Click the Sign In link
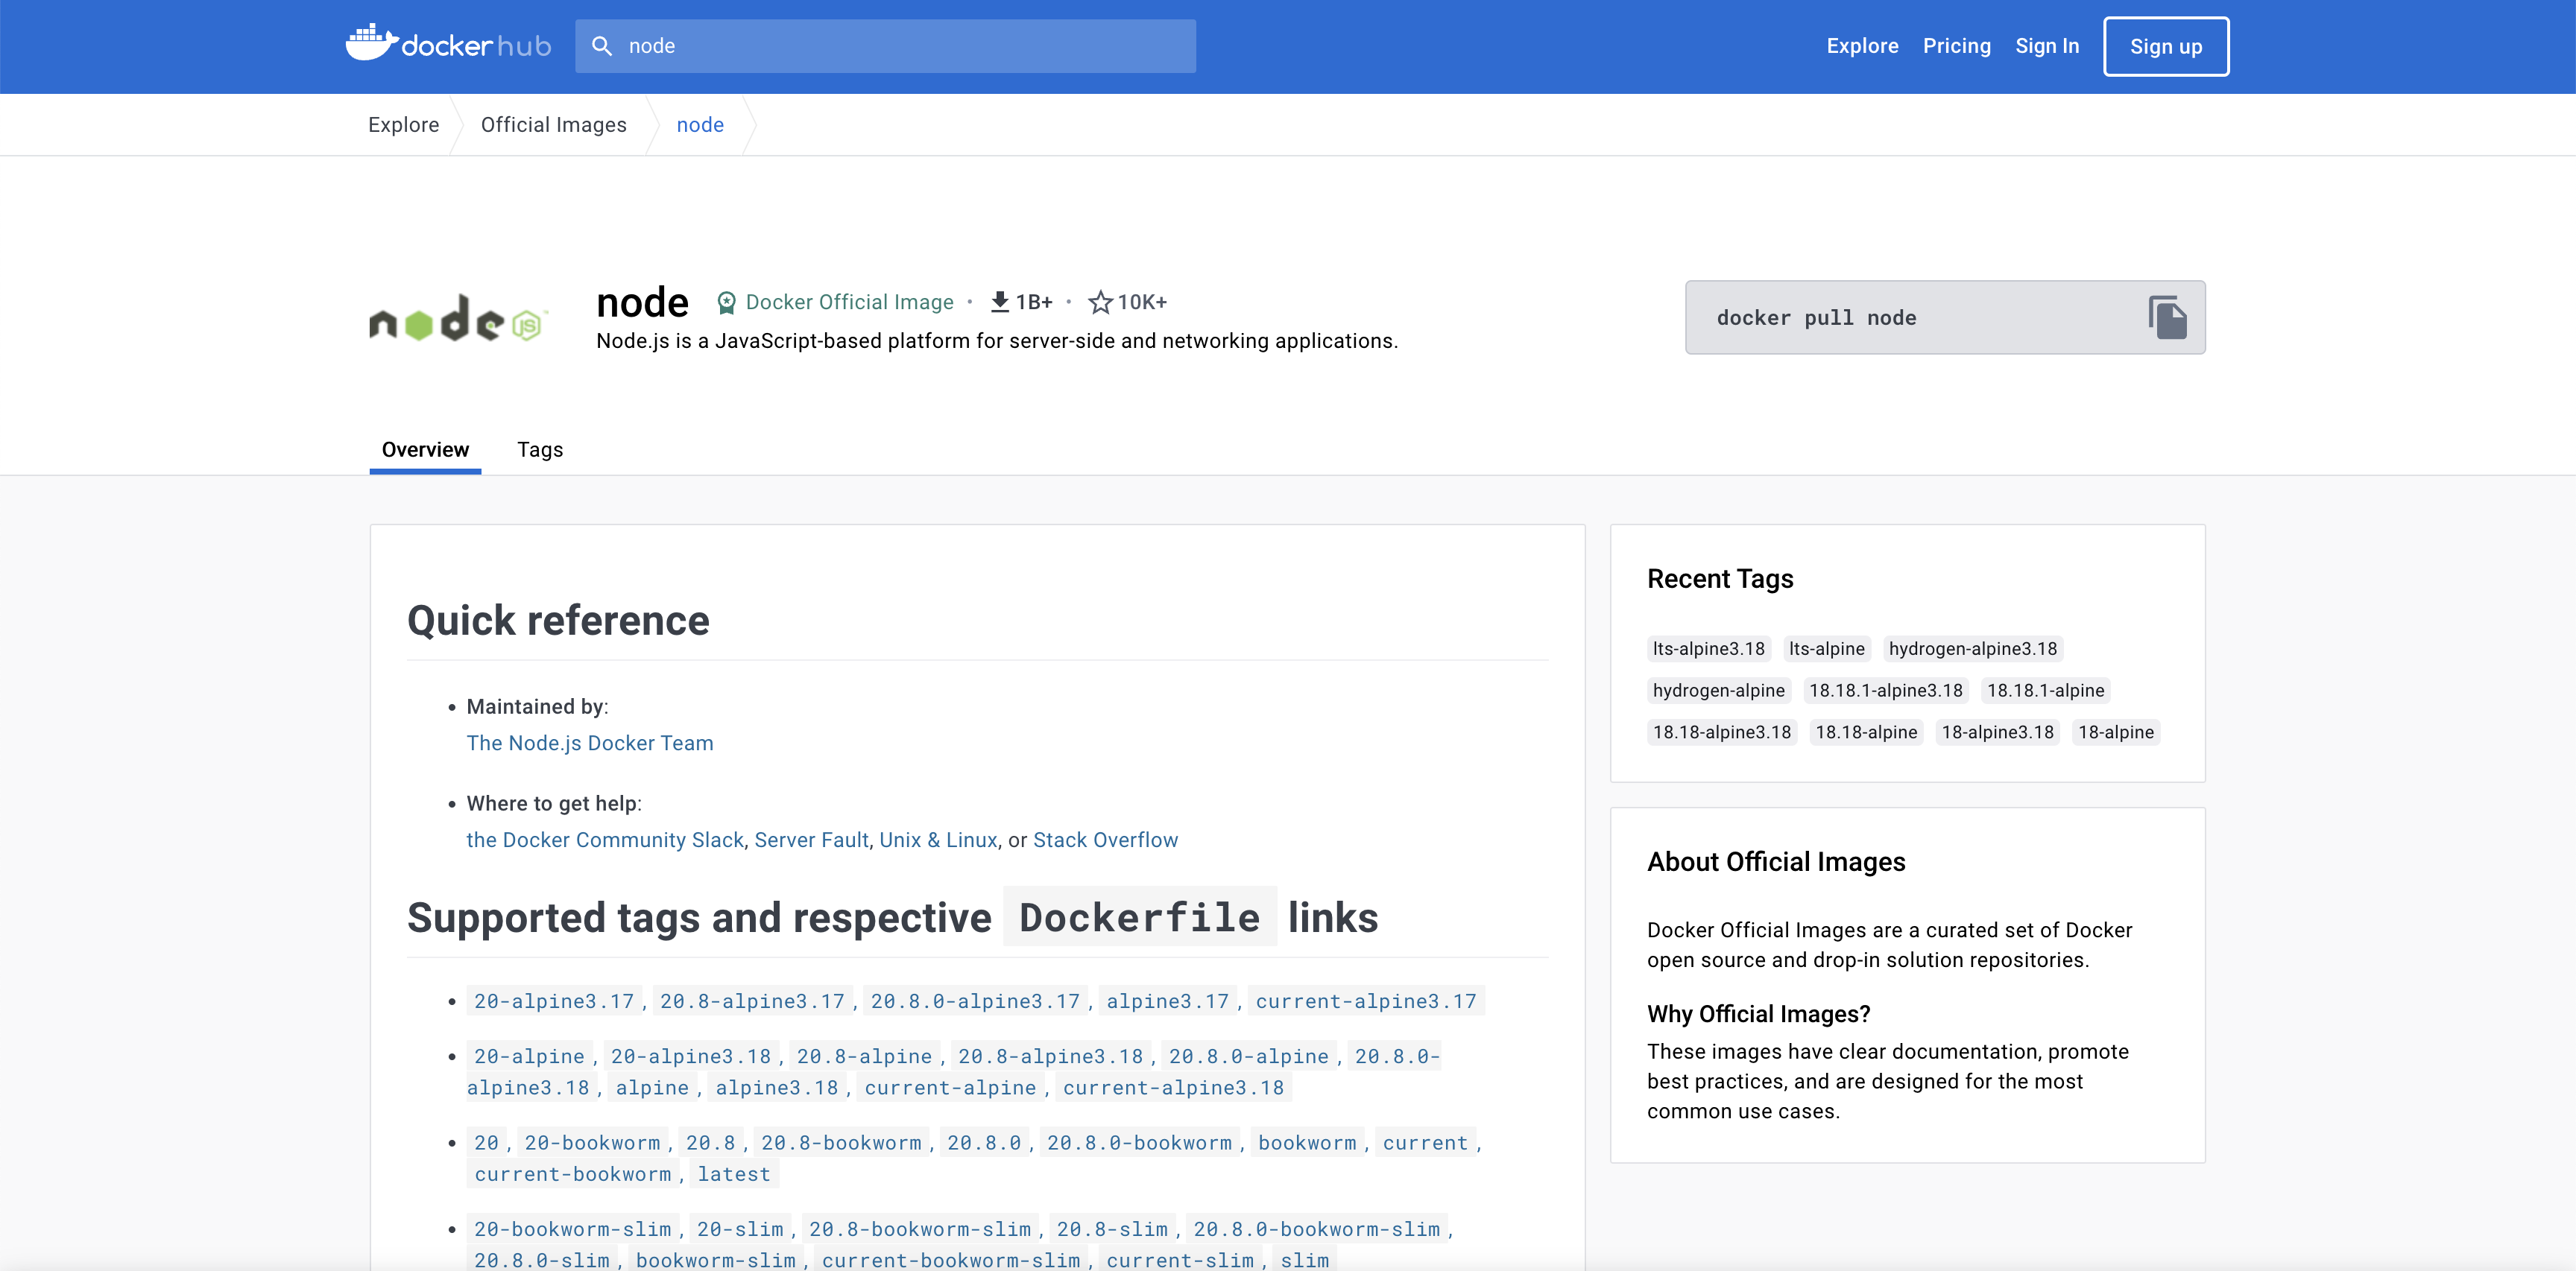The height and width of the screenshot is (1271, 2576). tap(2046, 46)
